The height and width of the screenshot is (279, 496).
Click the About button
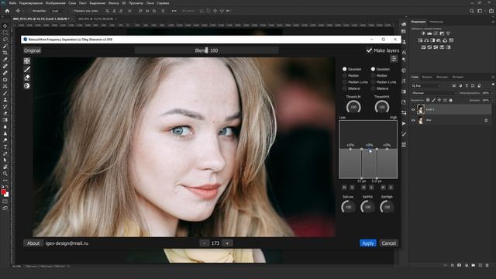pos(33,243)
